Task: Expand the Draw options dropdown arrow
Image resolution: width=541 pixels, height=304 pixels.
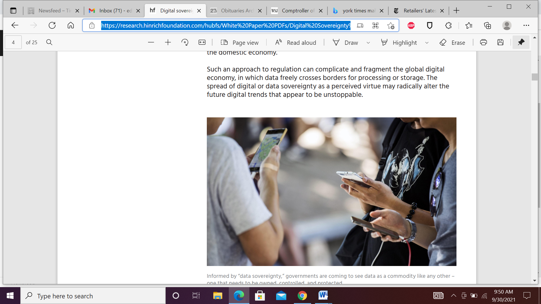Action: point(368,43)
